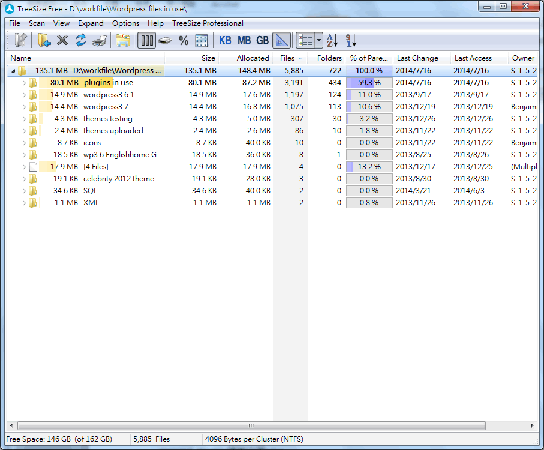Sort by the Folders column header
Viewport: 544px width, 450px height.
[326, 58]
